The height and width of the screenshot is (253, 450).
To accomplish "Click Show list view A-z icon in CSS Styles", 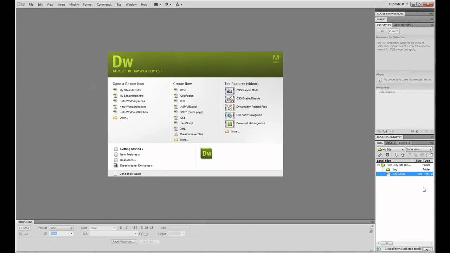I will pos(385,131).
